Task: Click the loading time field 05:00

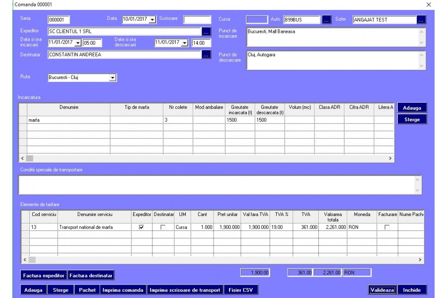Action: [92, 43]
